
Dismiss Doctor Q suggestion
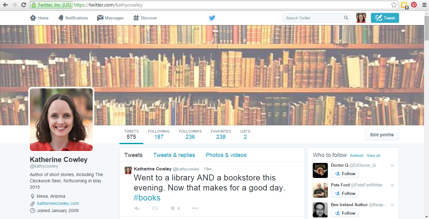click(x=392, y=165)
